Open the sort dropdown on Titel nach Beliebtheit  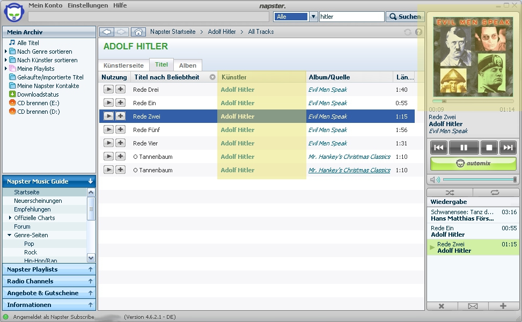[x=212, y=77]
